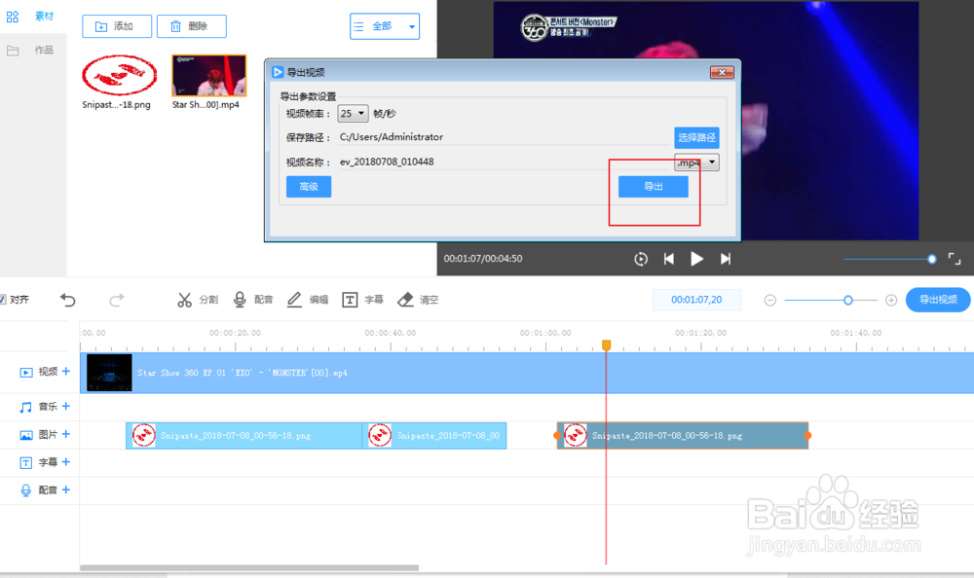Skip to previous frame icon

(669, 259)
